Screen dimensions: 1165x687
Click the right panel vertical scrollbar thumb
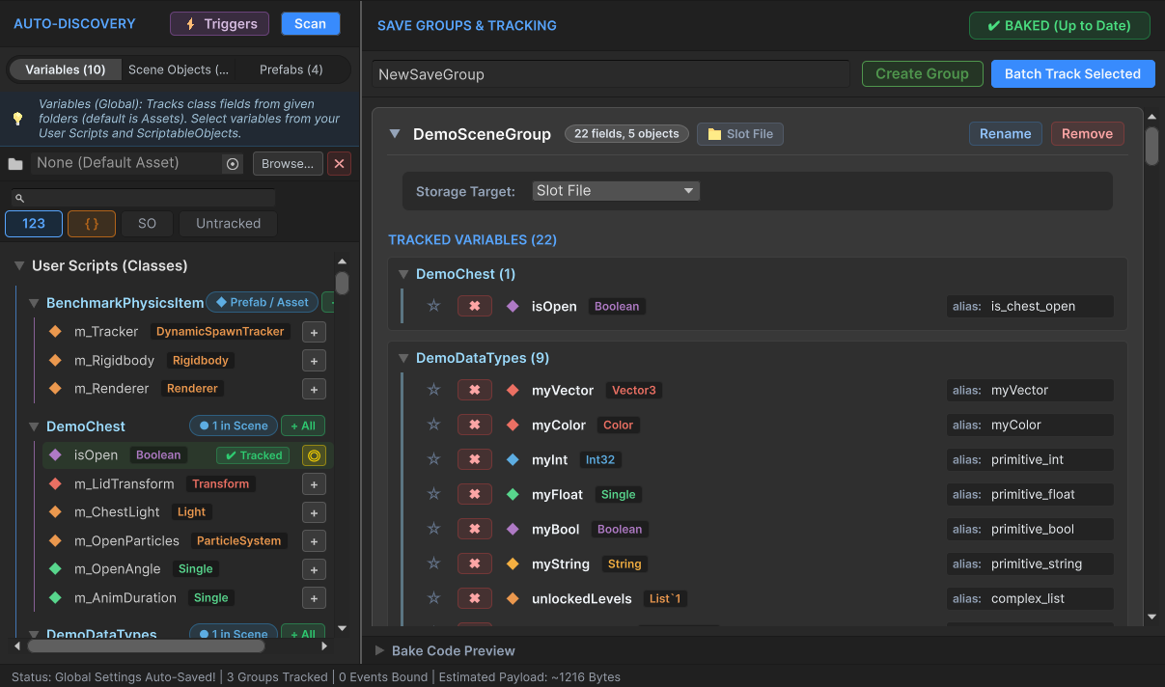click(1151, 146)
